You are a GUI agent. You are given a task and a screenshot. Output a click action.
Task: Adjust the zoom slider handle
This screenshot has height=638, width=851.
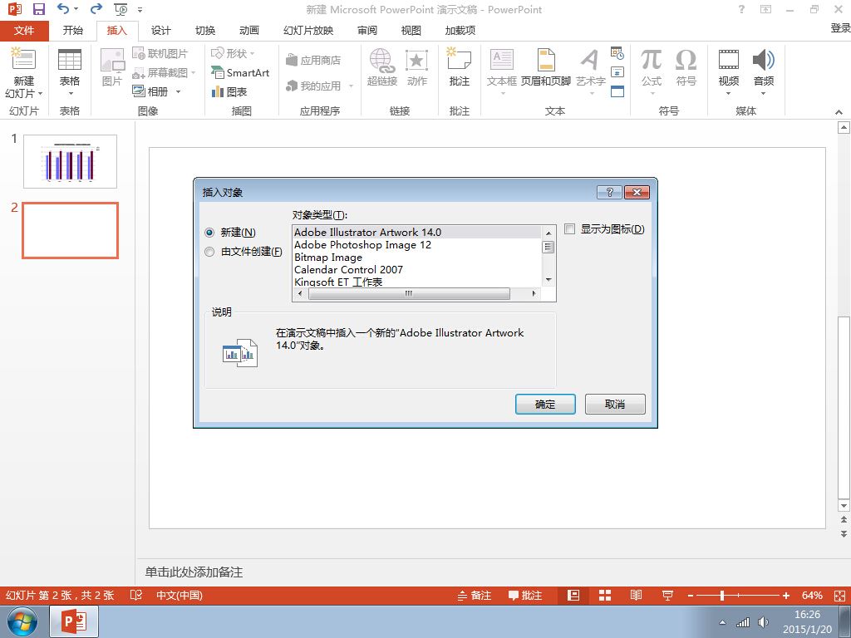pyautogui.click(x=722, y=596)
